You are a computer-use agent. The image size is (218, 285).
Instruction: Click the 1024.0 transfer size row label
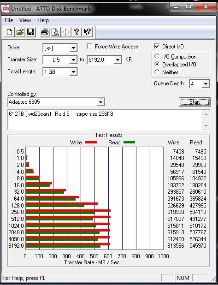click(x=16, y=226)
